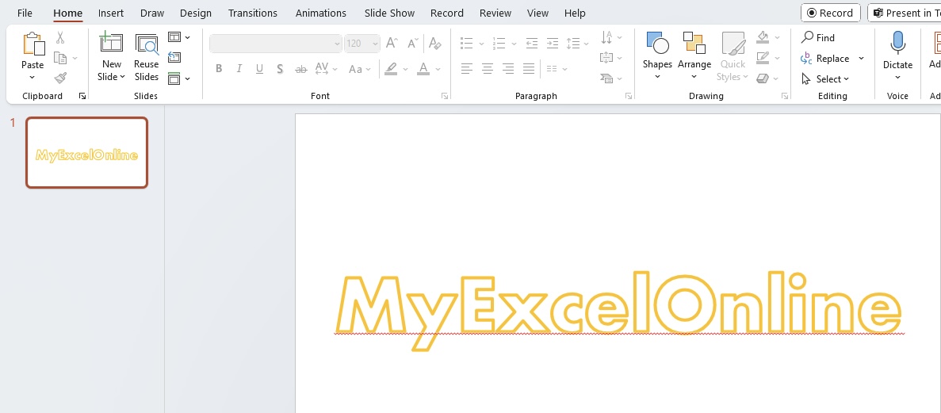The height and width of the screenshot is (413, 941).
Task: Select slide 1 thumbnail in panel
Action: point(87,152)
